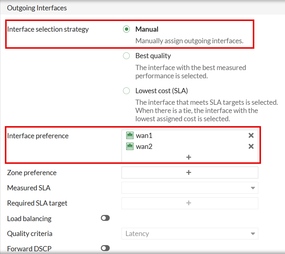
Task: Open the Measured SLA dropdown
Action: click(x=190, y=188)
